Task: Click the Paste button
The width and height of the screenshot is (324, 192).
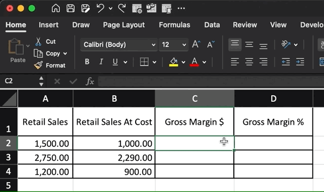Action: pyautogui.click(x=16, y=50)
